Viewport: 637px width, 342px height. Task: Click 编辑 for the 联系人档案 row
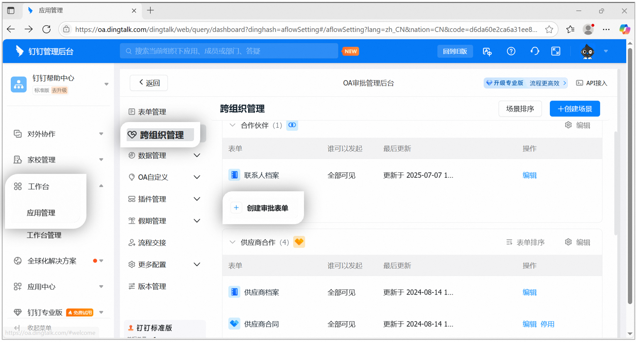click(529, 175)
